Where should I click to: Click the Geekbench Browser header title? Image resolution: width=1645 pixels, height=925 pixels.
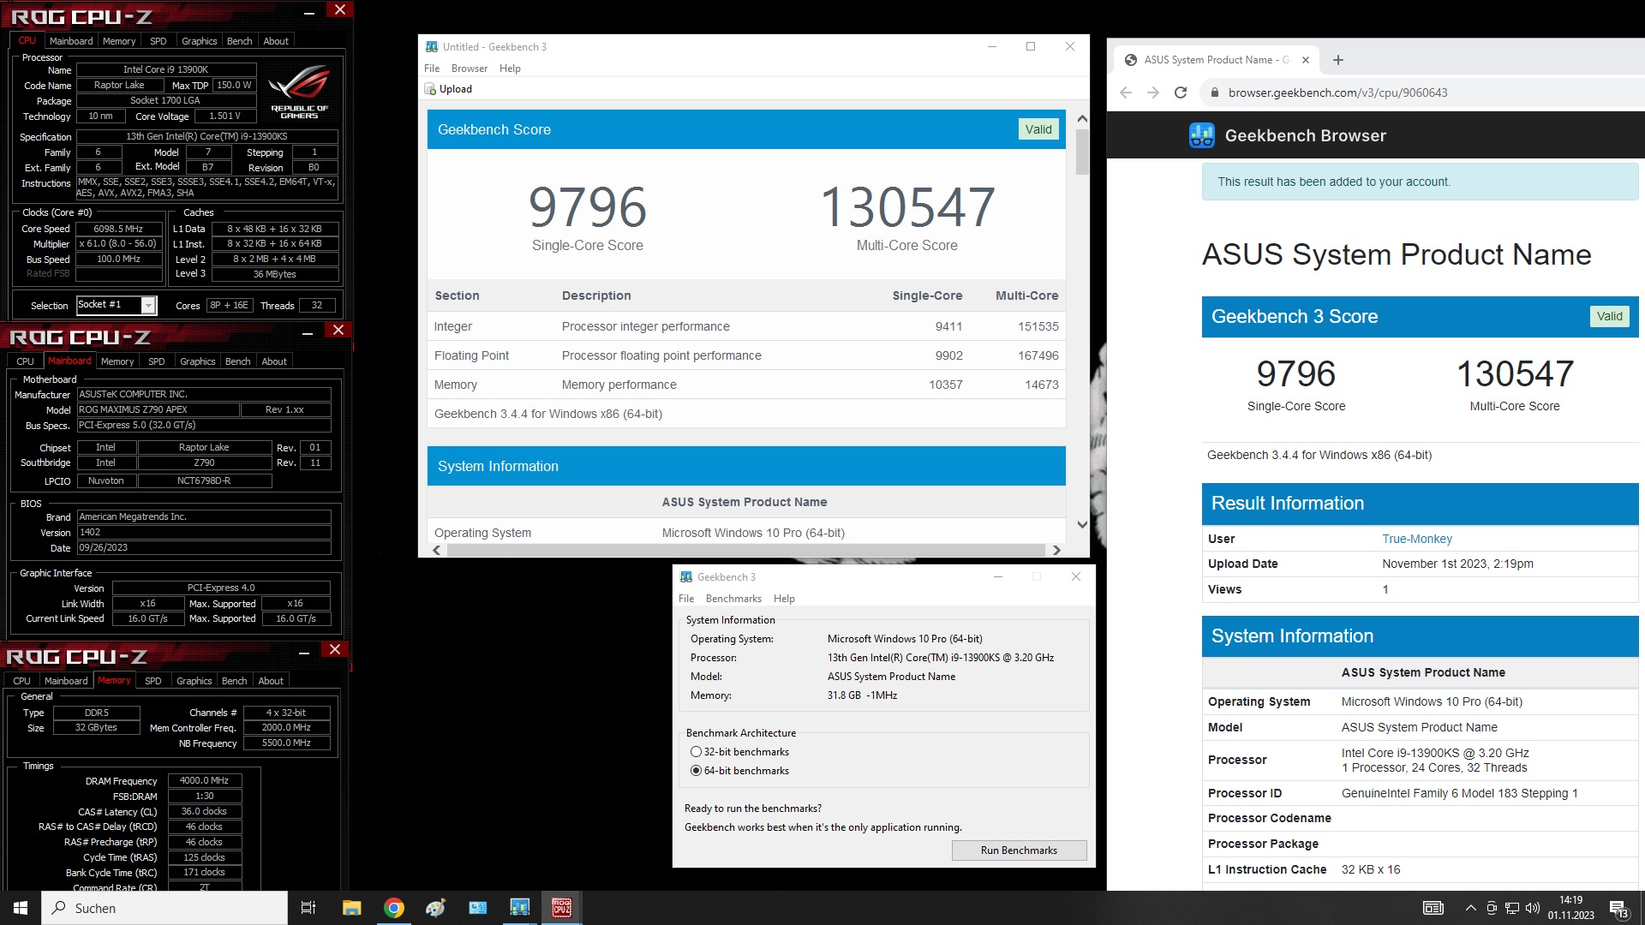coord(1305,135)
